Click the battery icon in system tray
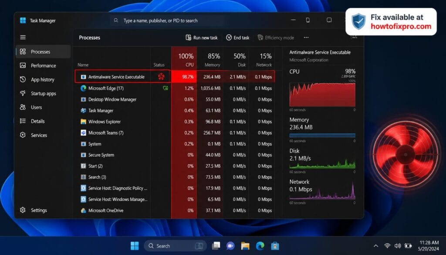This screenshot has width=446, height=255. point(408,246)
